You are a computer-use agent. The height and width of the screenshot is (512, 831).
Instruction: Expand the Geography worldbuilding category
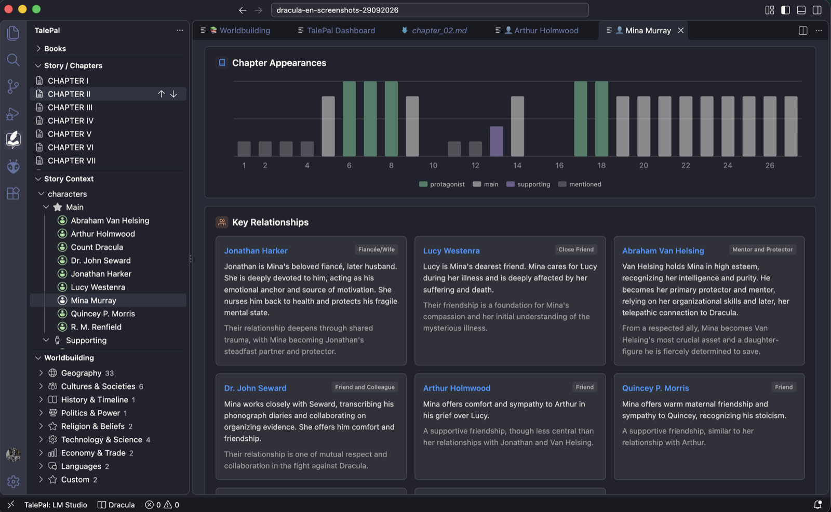click(82, 373)
